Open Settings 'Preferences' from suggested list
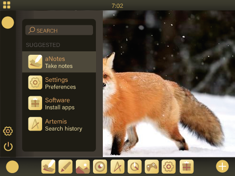235x176 pixels. [x=59, y=83]
